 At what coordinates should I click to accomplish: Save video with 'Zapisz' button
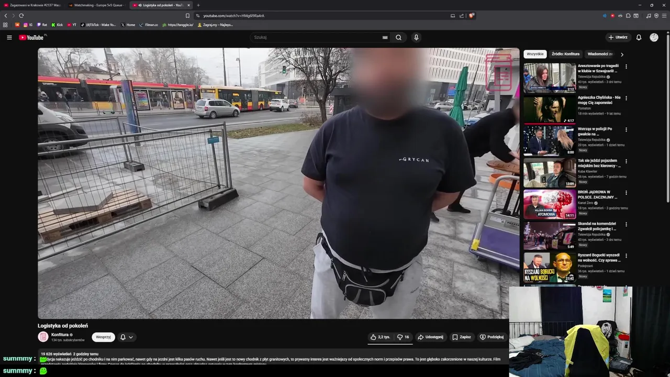point(462,337)
